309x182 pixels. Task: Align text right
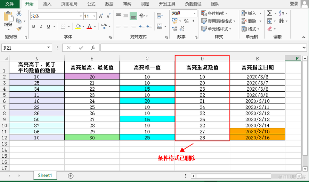click(133, 26)
